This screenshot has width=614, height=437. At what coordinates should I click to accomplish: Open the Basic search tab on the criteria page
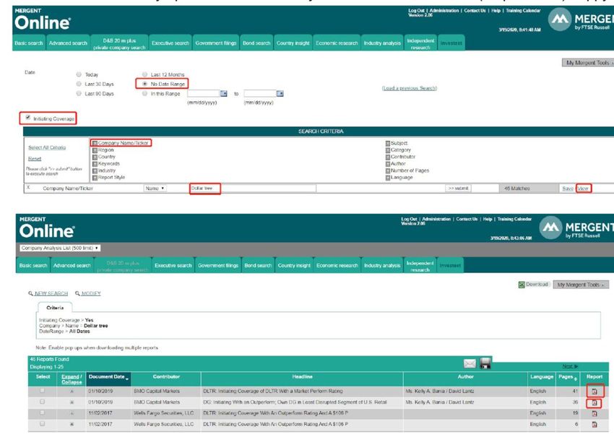pyautogui.click(x=29, y=43)
